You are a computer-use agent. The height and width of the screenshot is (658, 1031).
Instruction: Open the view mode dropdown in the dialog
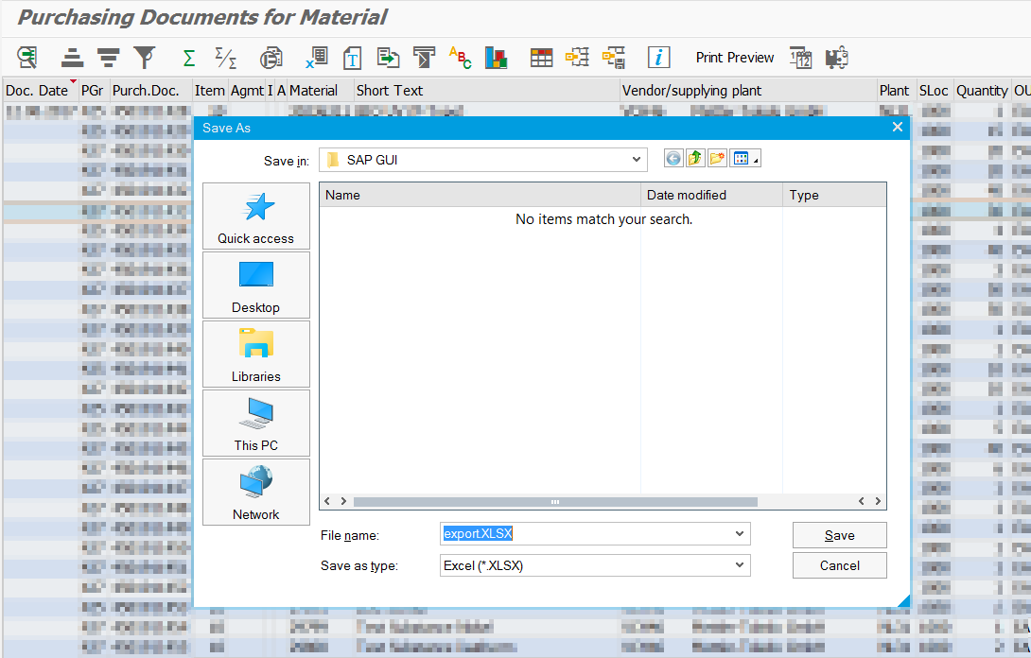point(744,158)
